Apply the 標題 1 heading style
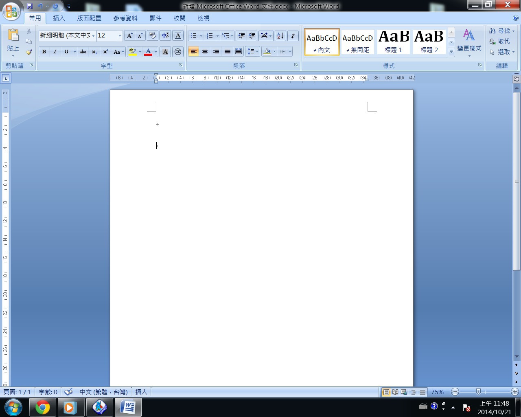Screen dimensions: 521x417 point(393,42)
